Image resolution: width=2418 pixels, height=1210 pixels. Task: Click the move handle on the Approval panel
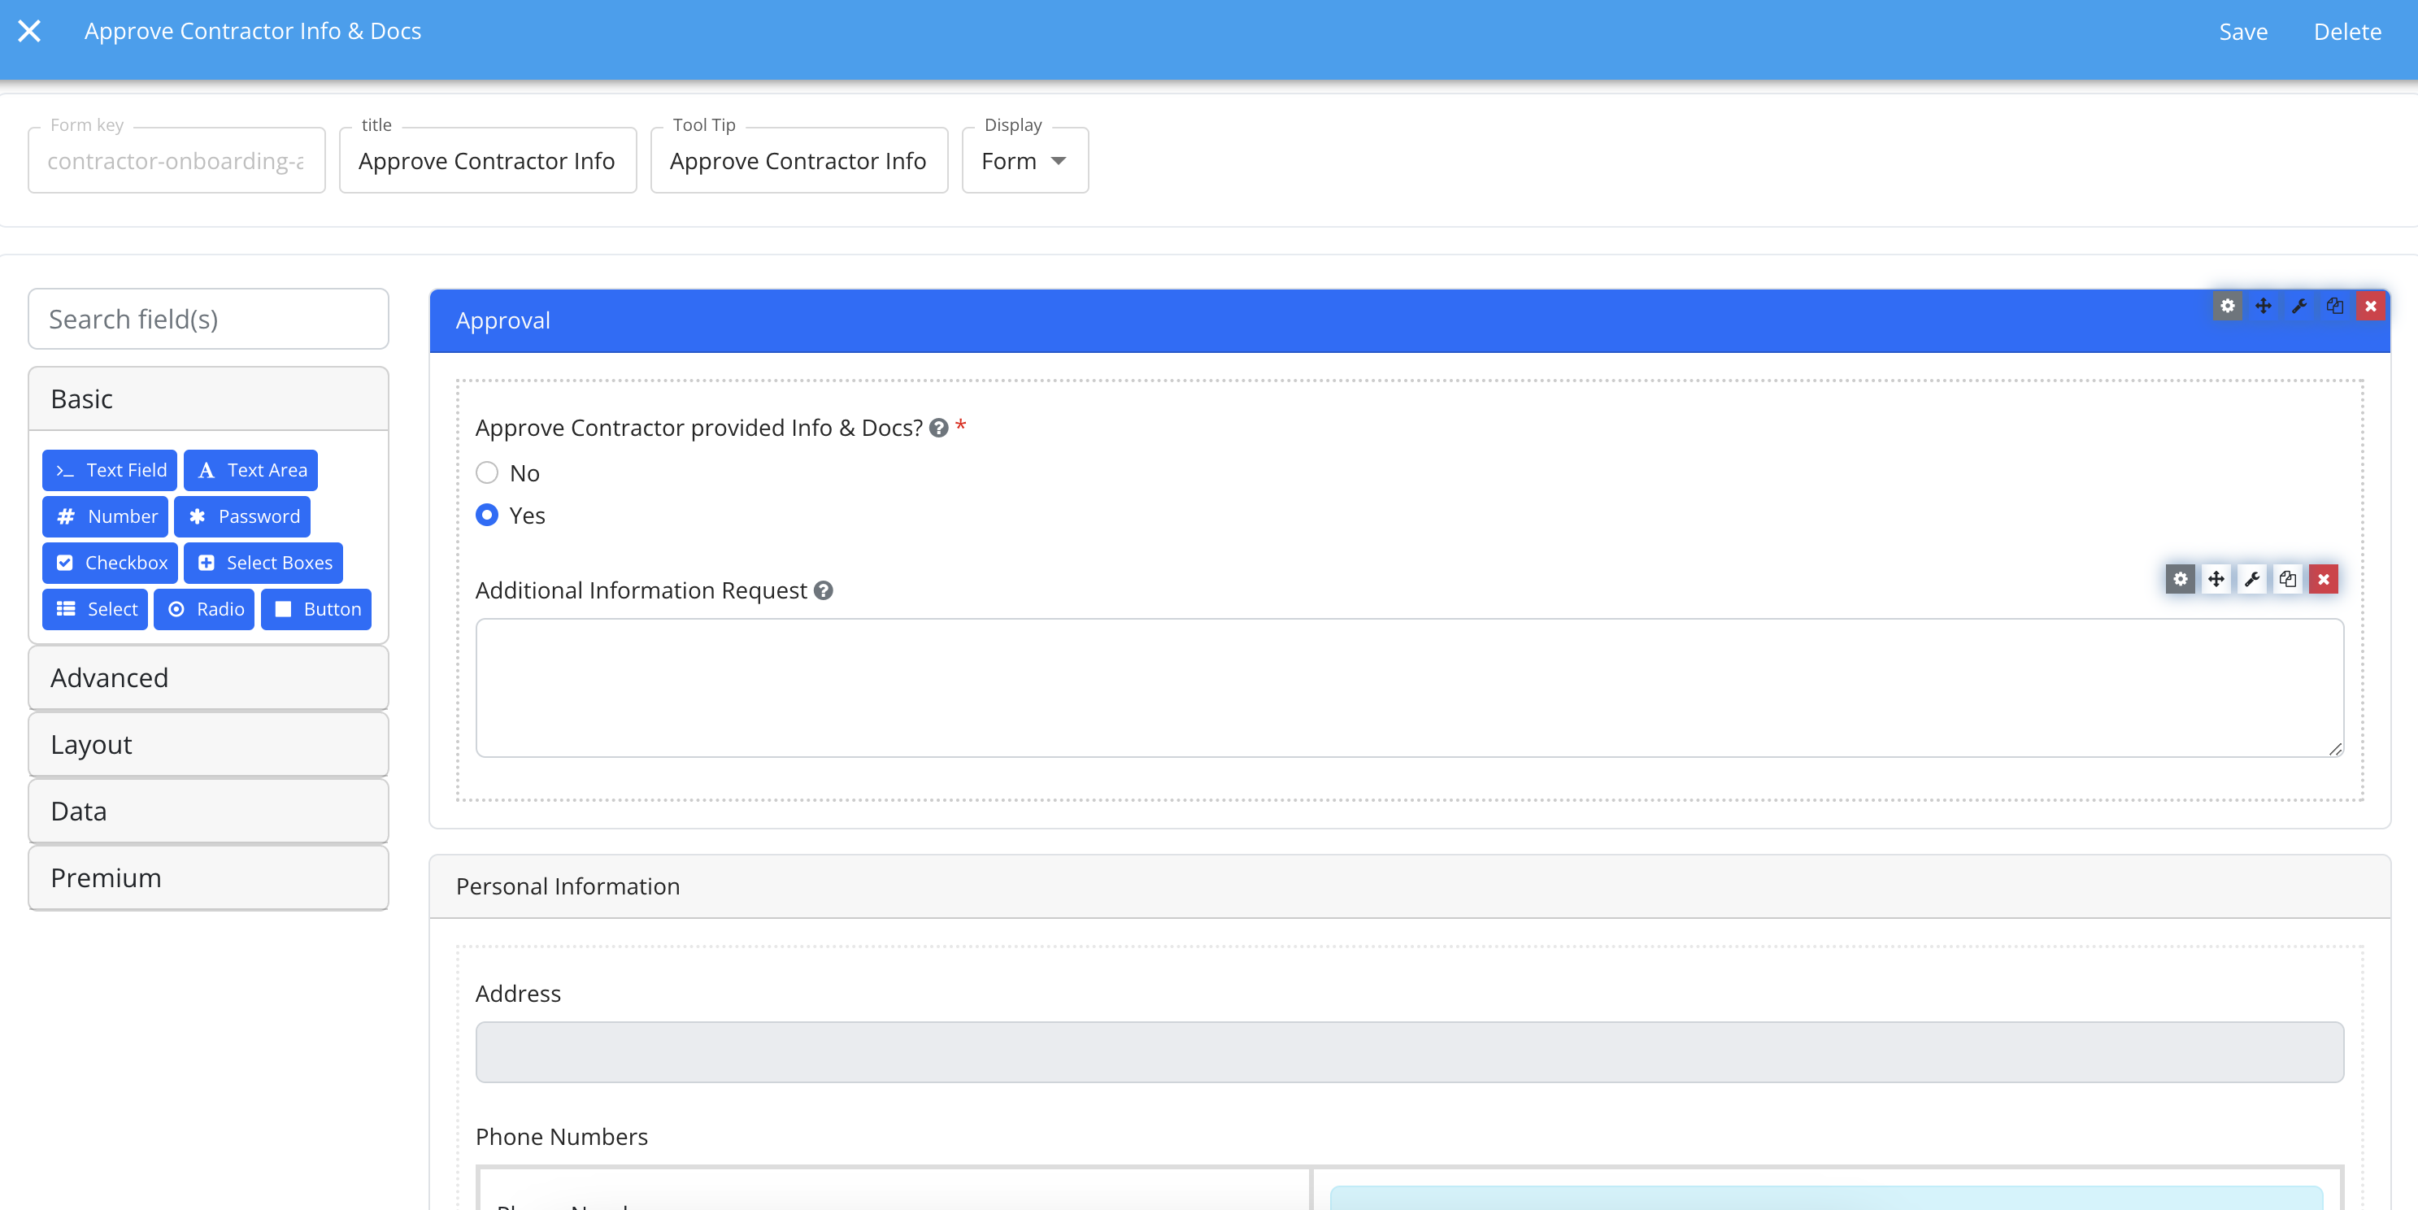2264,306
